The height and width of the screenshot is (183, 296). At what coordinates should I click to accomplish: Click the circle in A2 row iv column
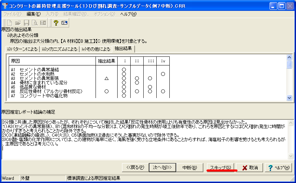(163, 74)
